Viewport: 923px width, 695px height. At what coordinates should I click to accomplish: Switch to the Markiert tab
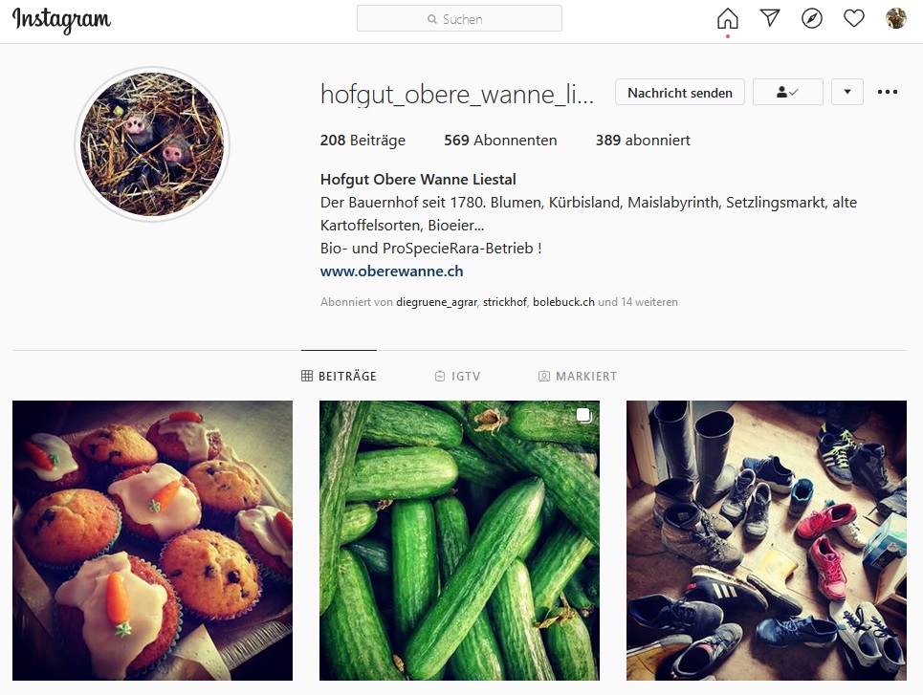(578, 376)
